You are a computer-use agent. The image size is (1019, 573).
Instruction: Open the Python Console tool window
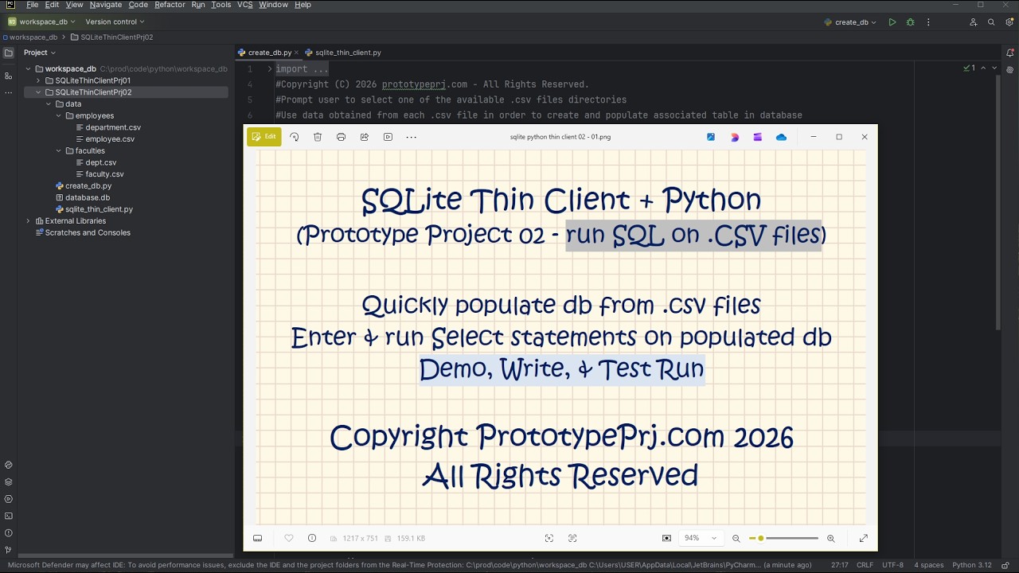coord(9,465)
